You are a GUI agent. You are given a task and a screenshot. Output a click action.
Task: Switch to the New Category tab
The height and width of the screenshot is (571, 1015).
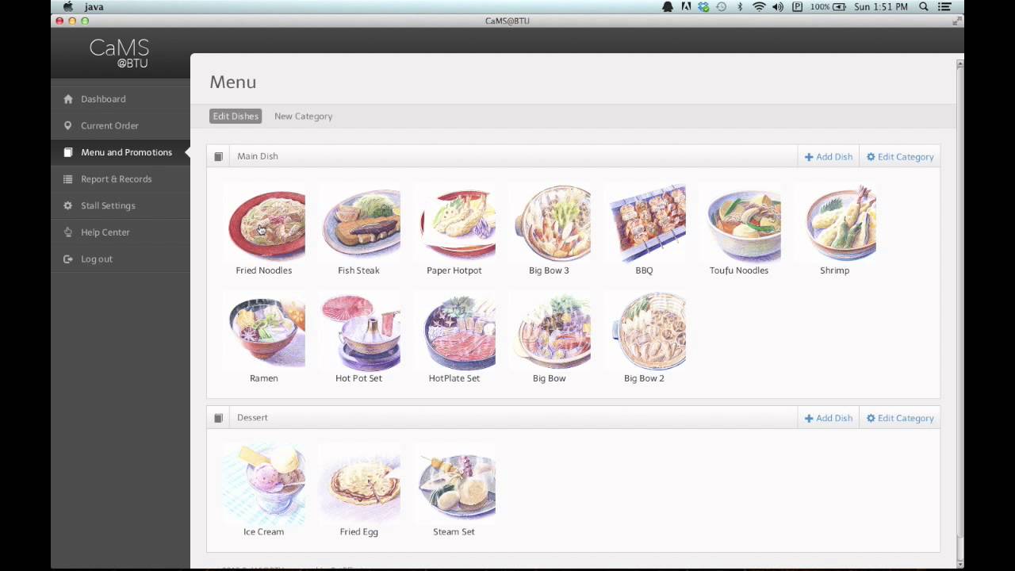click(303, 116)
